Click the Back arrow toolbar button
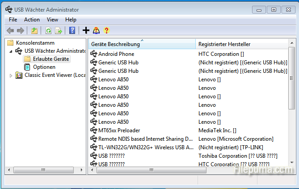Image resolution: width=299 pixels, height=189 pixels. (x=10, y=30)
